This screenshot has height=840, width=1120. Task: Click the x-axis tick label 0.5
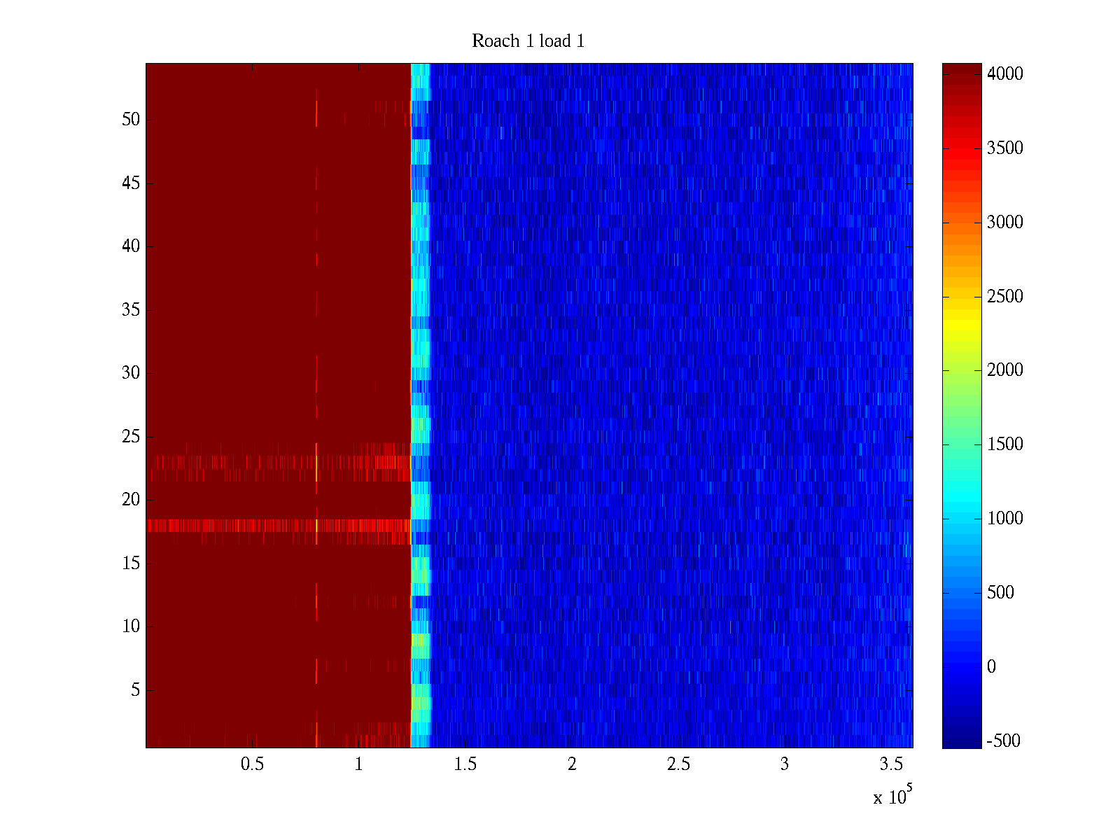(252, 764)
